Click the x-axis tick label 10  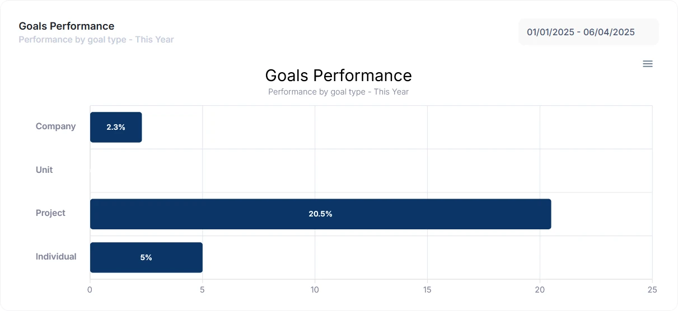point(315,290)
